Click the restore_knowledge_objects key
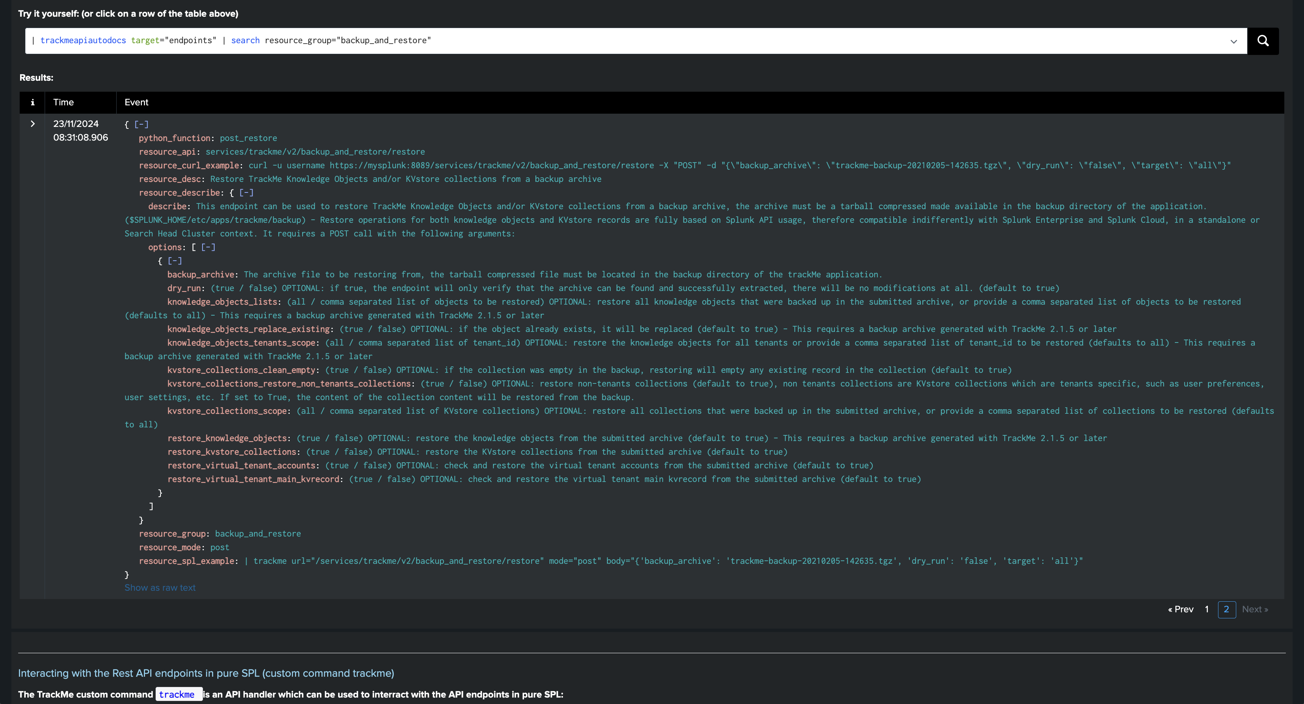This screenshot has width=1304, height=704. (x=227, y=439)
